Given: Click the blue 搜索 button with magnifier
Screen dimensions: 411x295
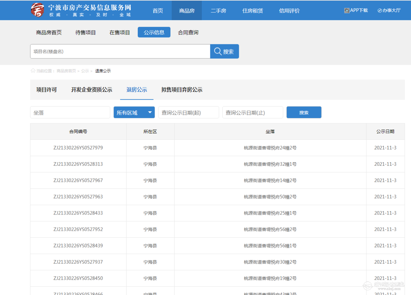Looking at the screenshot, I should tap(224, 51).
